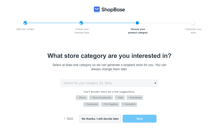Toggle the Suits suggestion tag
The height and width of the screenshot is (136, 222).
120,98
